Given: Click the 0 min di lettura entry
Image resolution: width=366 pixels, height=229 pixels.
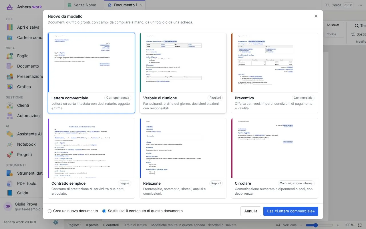Looking at the screenshot, I should [135, 225].
